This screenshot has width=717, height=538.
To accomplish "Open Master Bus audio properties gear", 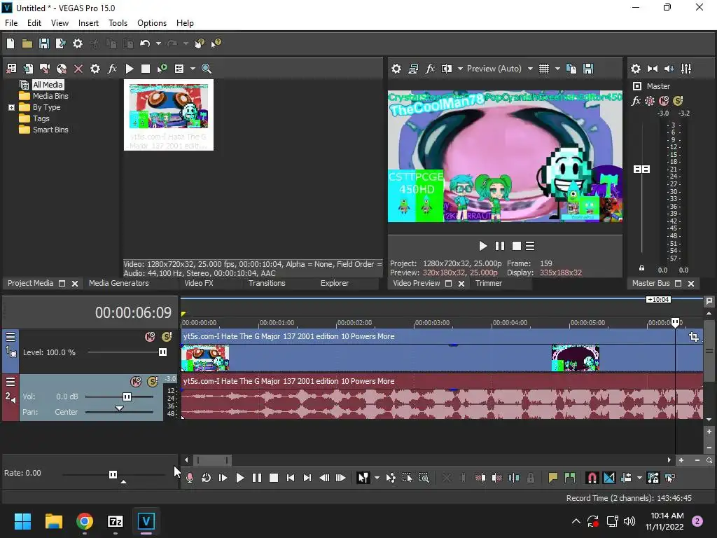I will tap(636, 69).
